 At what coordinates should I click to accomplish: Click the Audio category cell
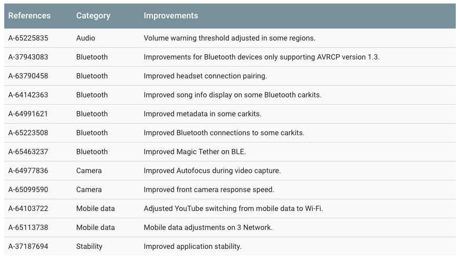(x=85, y=38)
